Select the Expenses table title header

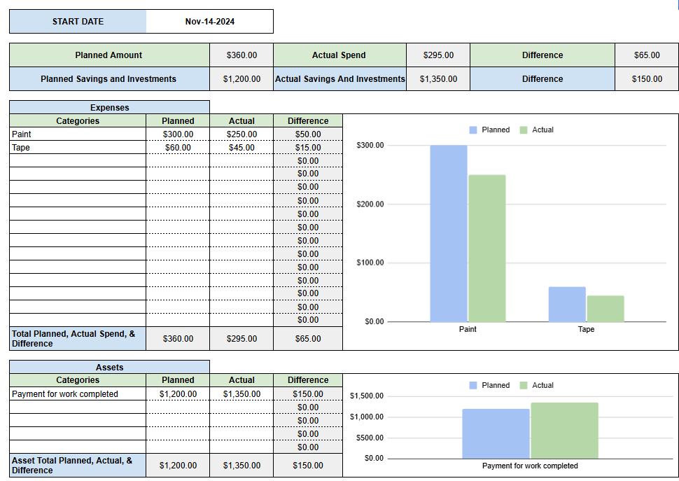(x=108, y=107)
